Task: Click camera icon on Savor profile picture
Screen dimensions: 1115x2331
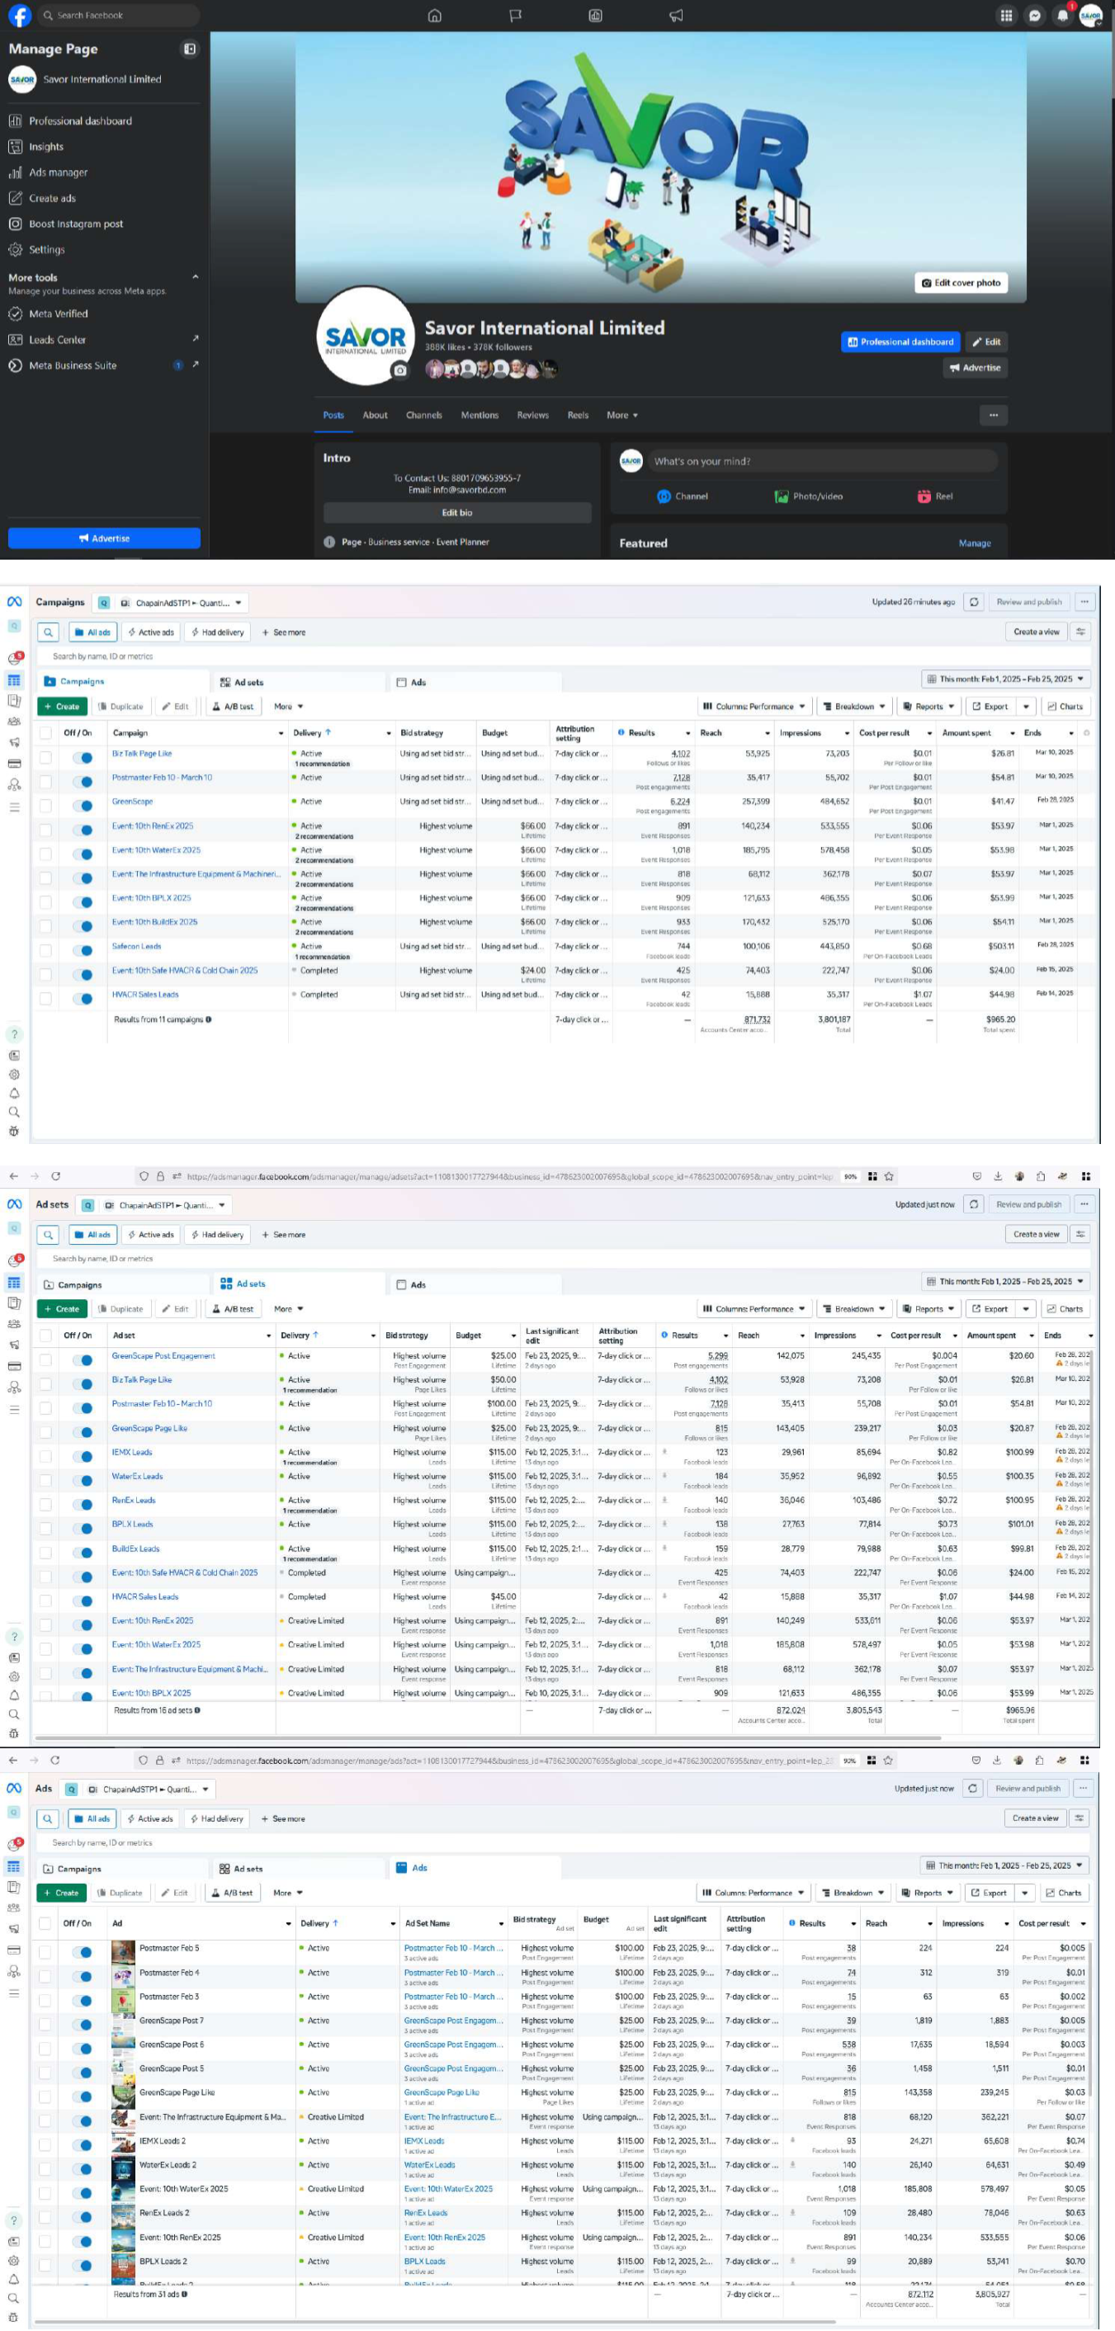Action: [400, 370]
